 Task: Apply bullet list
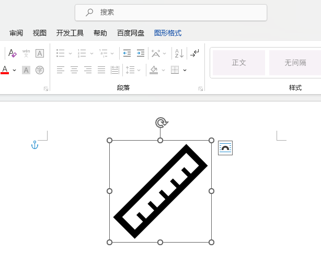[x=61, y=53]
